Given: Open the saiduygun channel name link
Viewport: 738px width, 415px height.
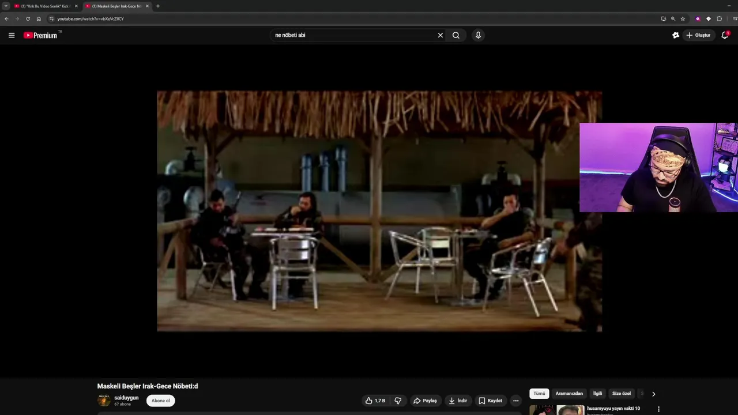Looking at the screenshot, I should [126, 398].
